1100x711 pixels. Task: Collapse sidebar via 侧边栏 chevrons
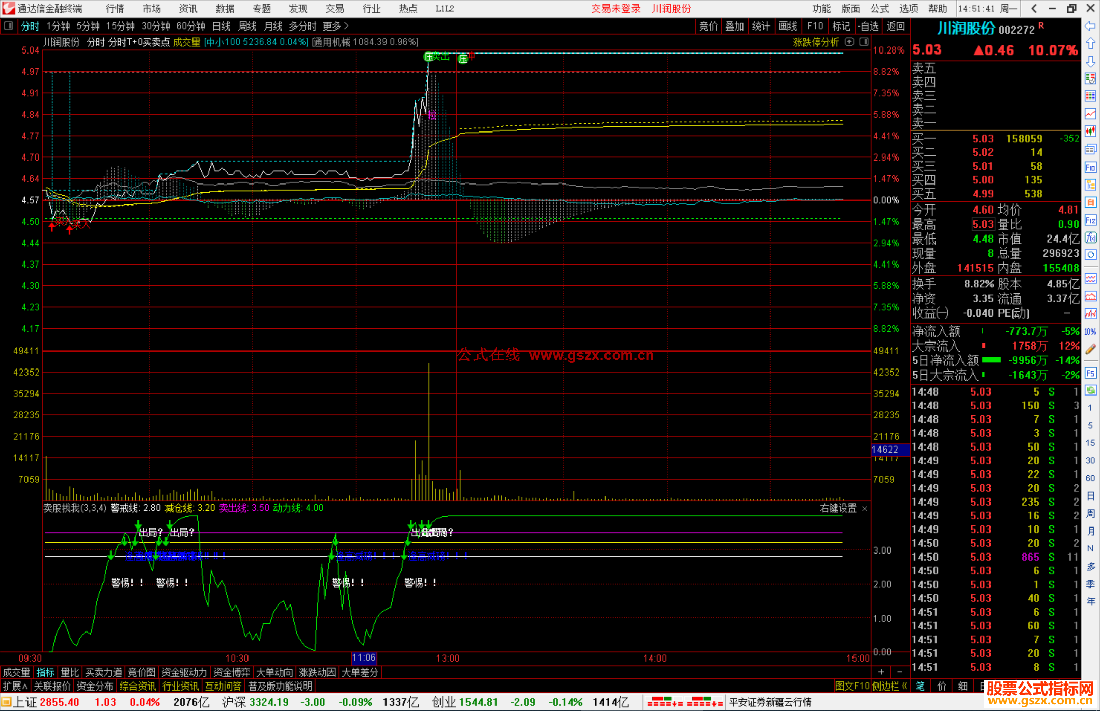pyautogui.click(x=904, y=686)
